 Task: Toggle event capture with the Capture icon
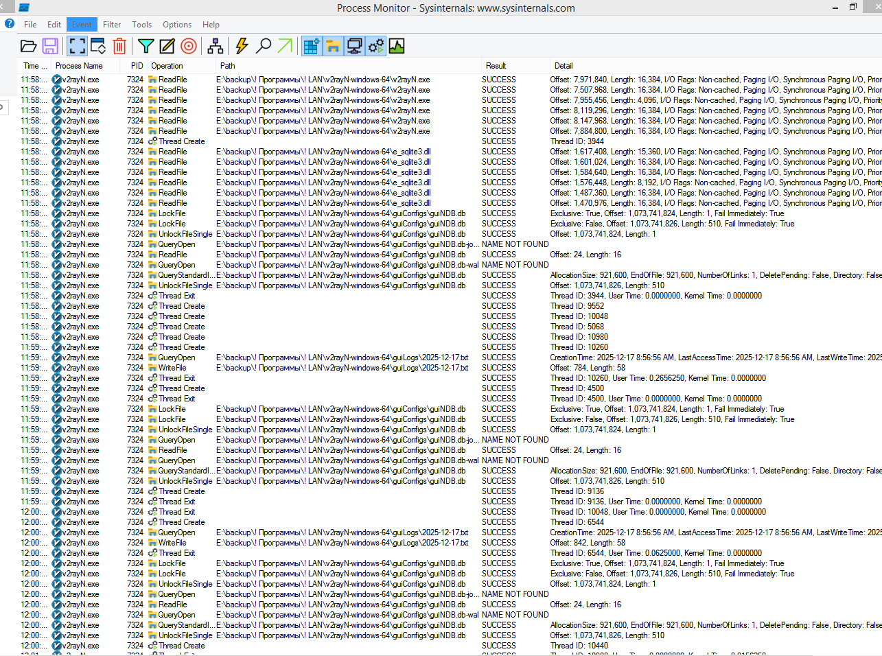[78, 46]
